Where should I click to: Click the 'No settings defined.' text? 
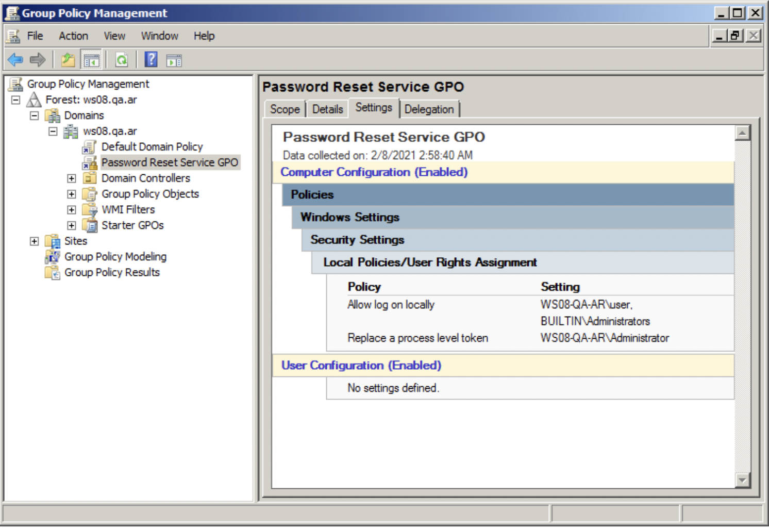pos(393,388)
